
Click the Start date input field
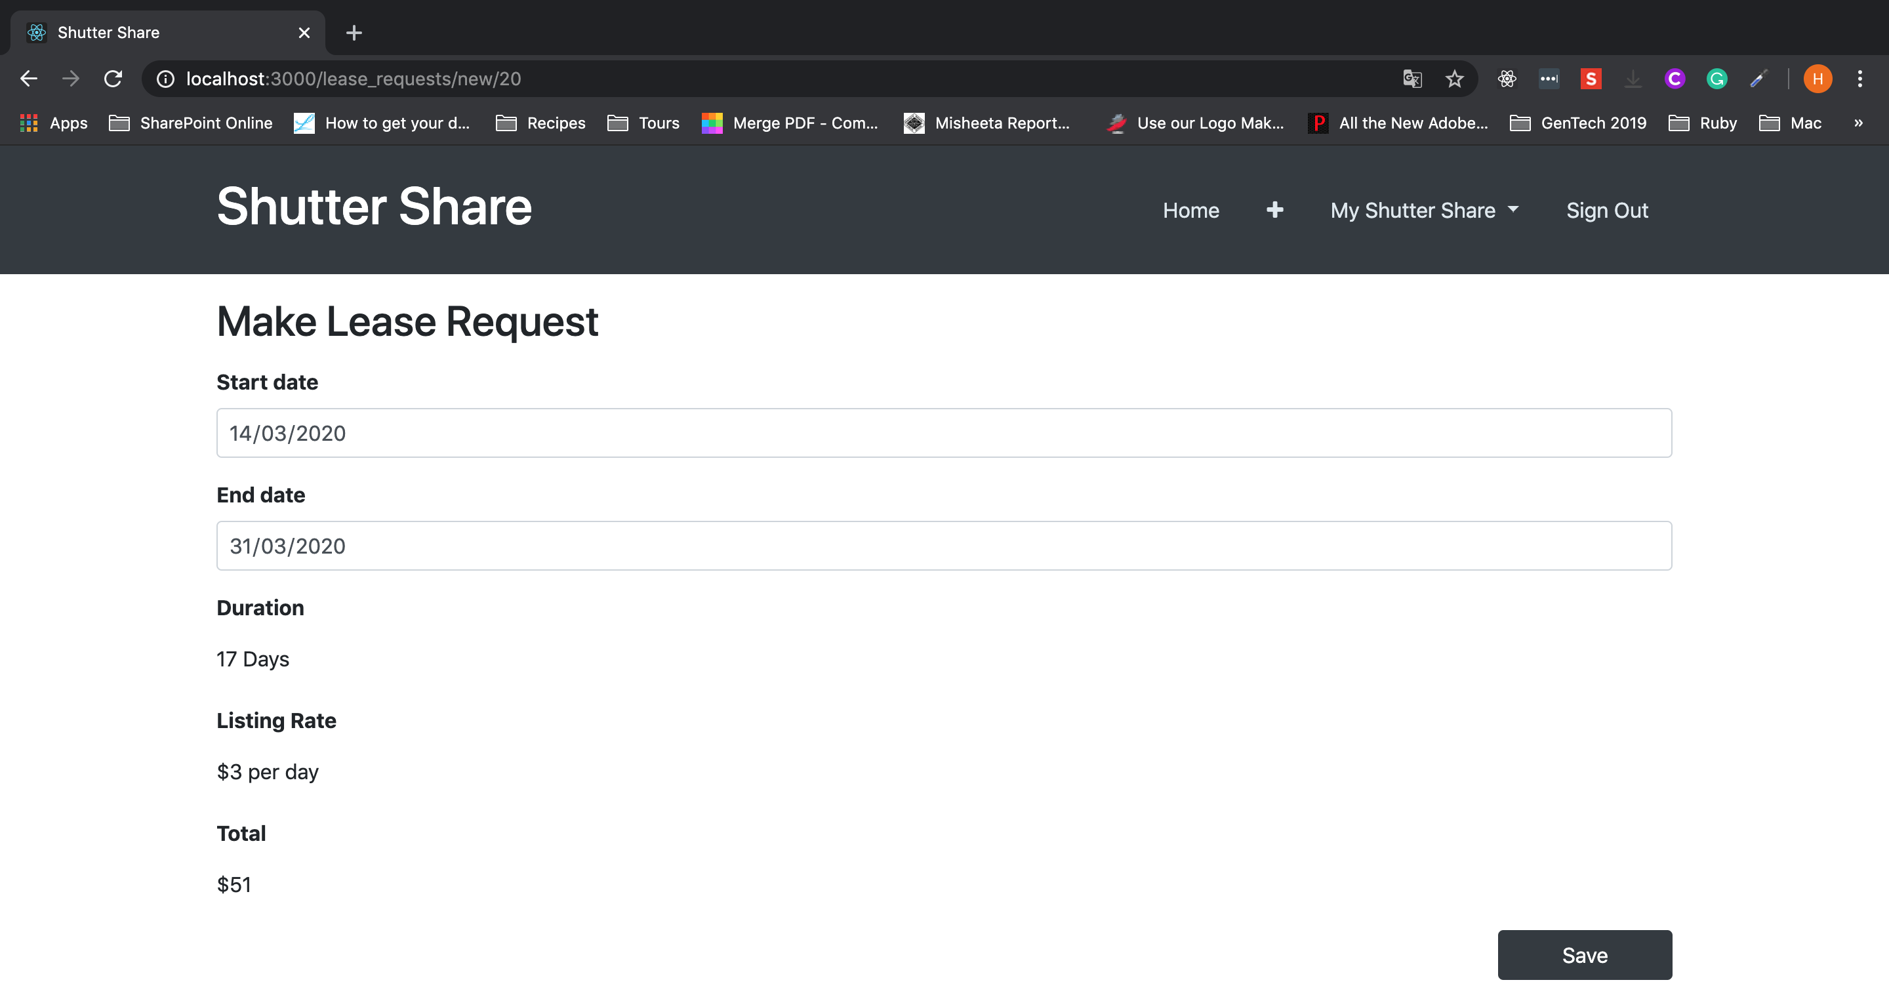[944, 432]
